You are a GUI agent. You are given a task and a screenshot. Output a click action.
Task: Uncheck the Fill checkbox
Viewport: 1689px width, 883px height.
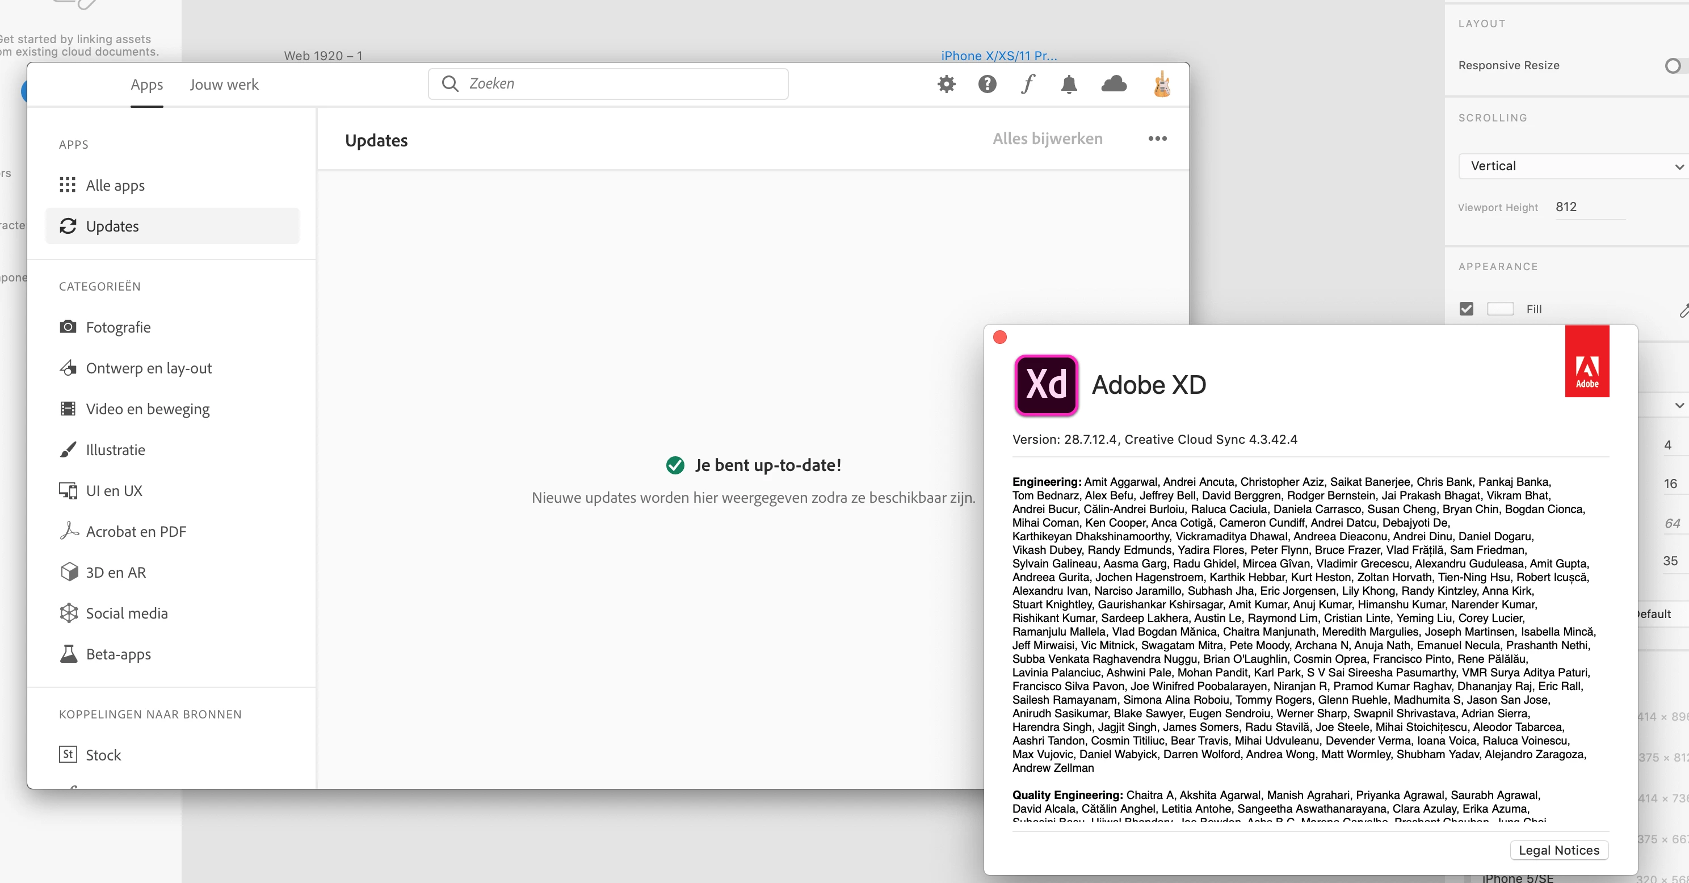point(1466,309)
